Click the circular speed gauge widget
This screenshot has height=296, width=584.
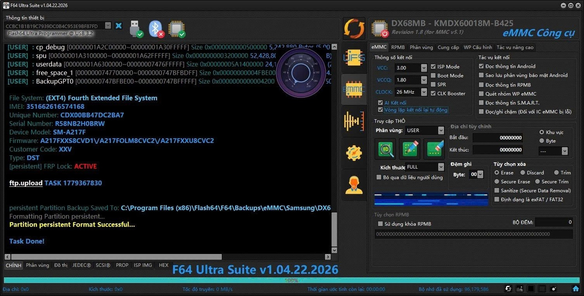tap(301, 73)
